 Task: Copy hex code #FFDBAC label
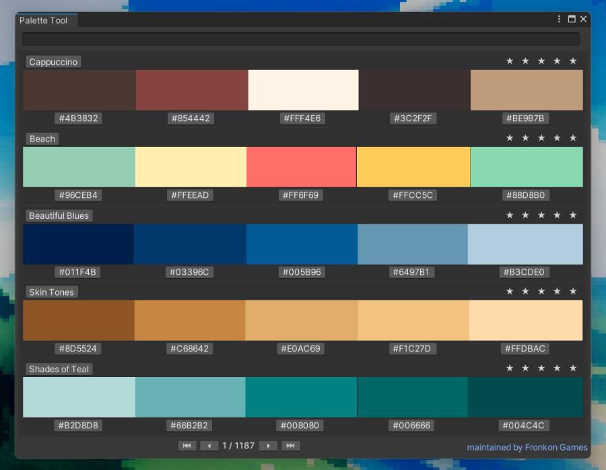coord(525,349)
